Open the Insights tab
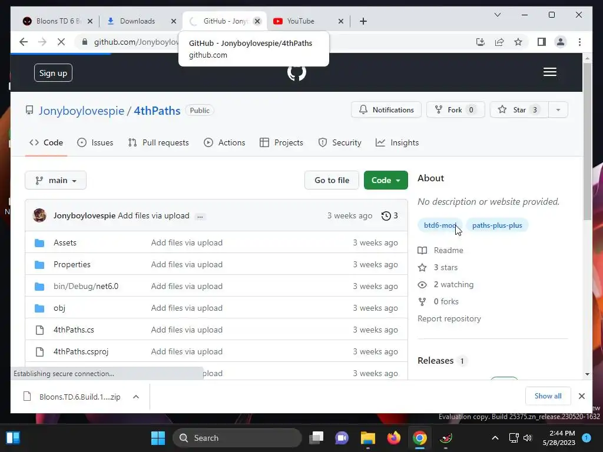Image resolution: width=603 pixels, height=452 pixels. (x=397, y=142)
